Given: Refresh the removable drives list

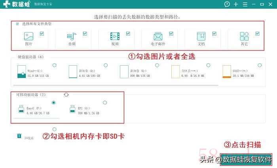Looking at the screenshot, I should [x=66, y=95].
